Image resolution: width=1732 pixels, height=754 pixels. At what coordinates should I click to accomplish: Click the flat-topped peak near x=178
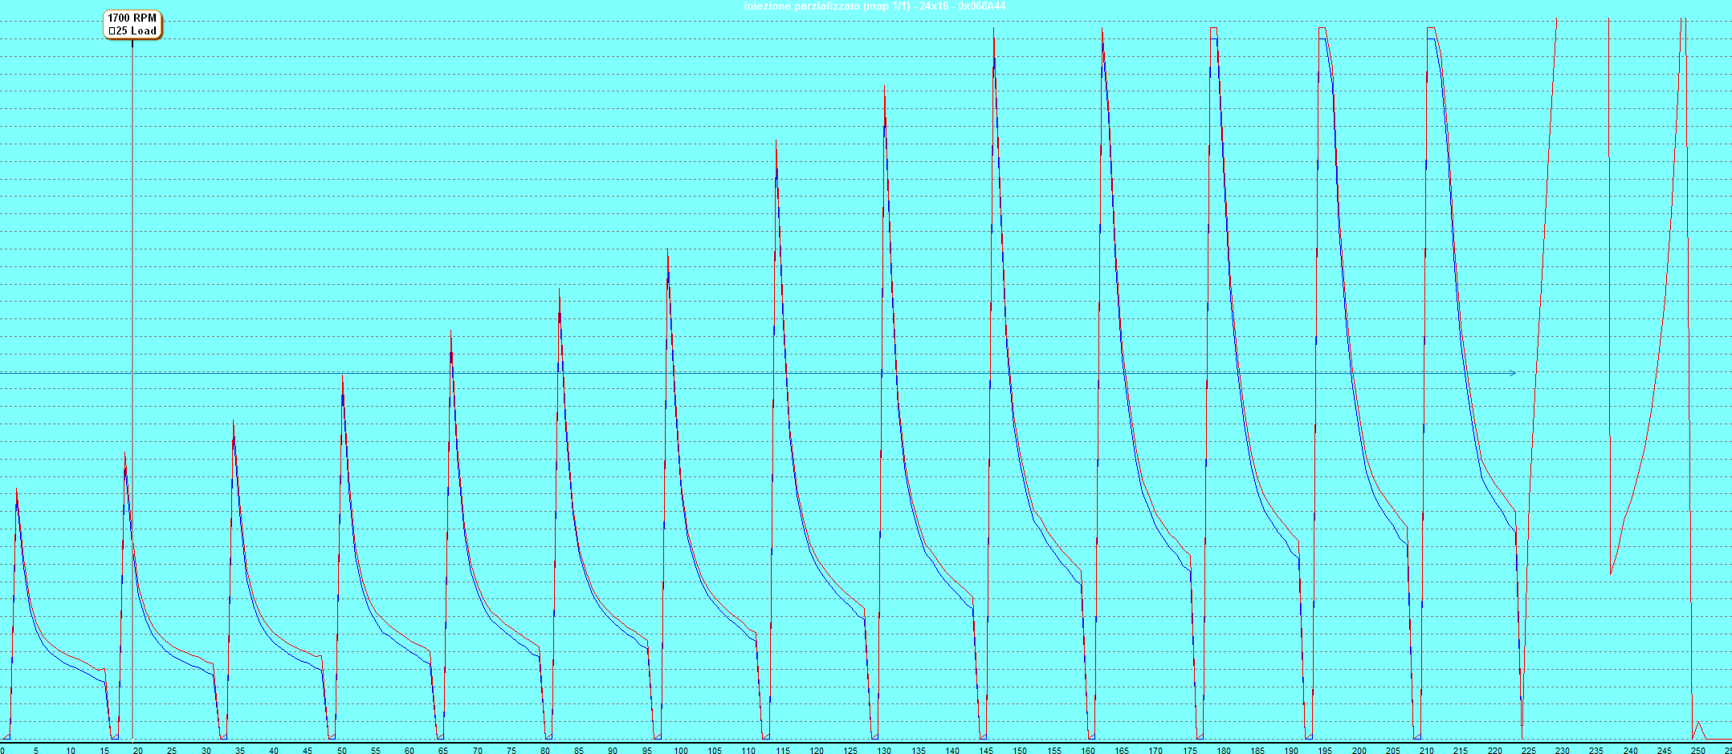(1213, 29)
